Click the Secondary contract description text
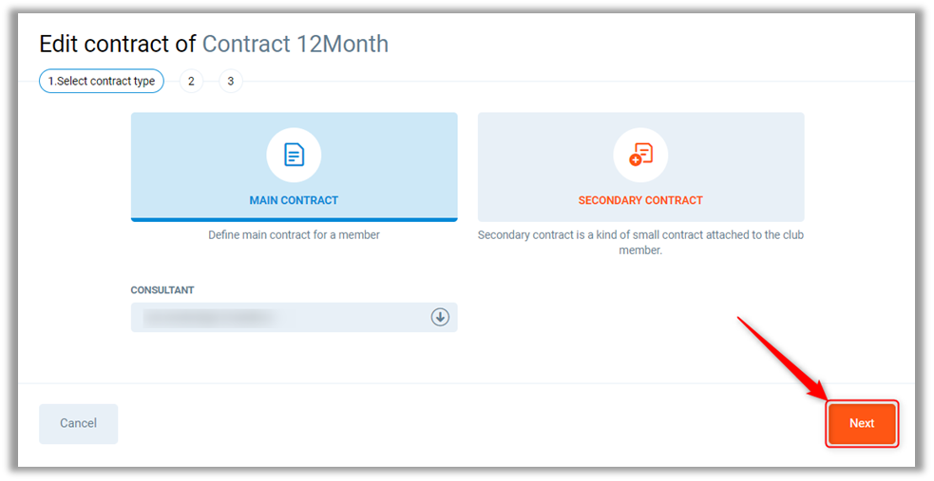The image size is (934, 481). click(640, 243)
